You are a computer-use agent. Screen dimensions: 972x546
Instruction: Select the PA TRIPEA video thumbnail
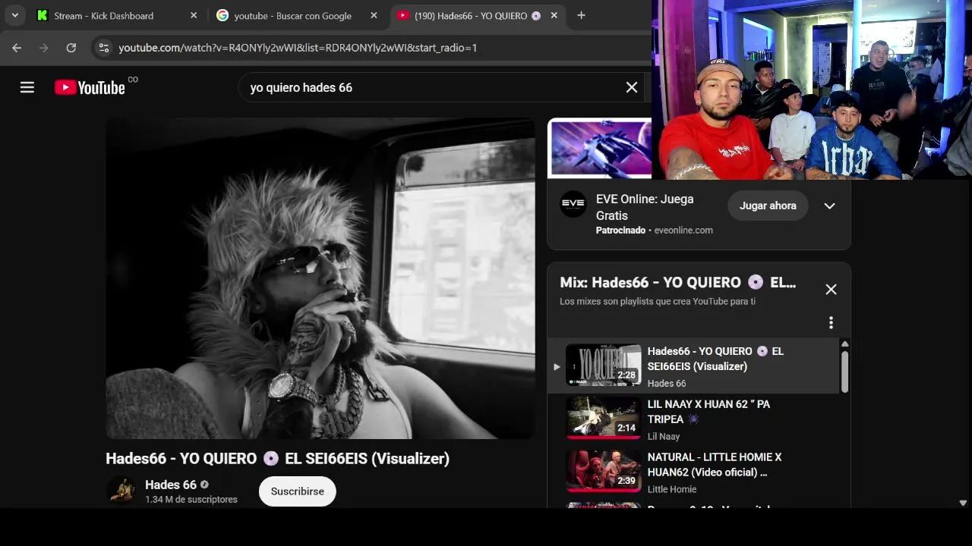pos(603,418)
